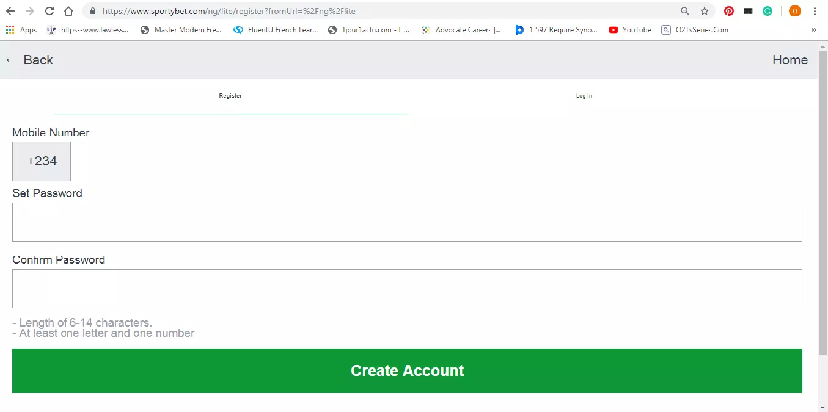828x412 pixels.
Task: Switch to the Register tab
Action: 230,95
